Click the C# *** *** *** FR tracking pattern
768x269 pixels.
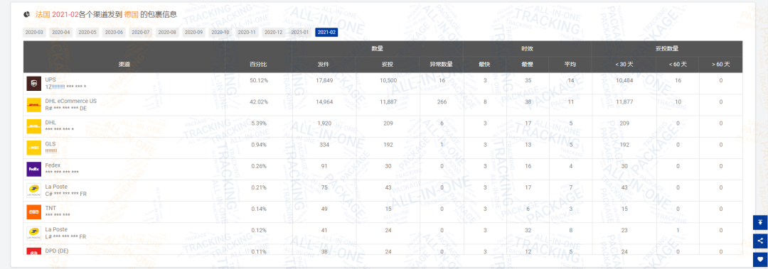pyautogui.click(x=65, y=194)
